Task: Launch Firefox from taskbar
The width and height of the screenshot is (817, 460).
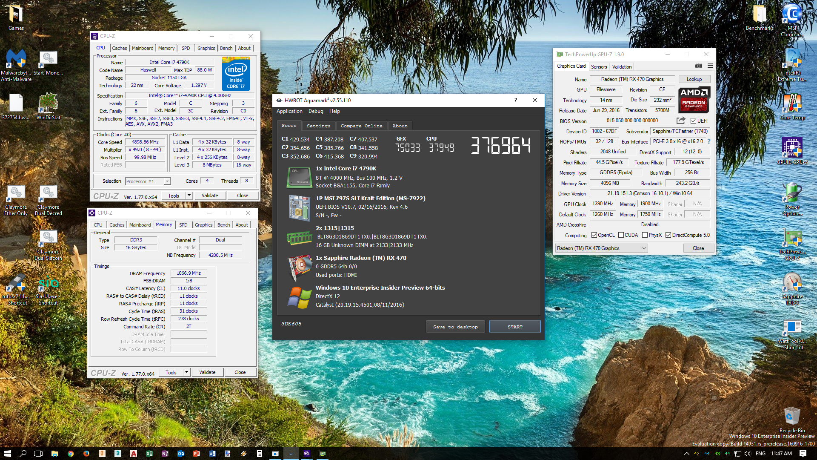Action: click(x=86, y=454)
